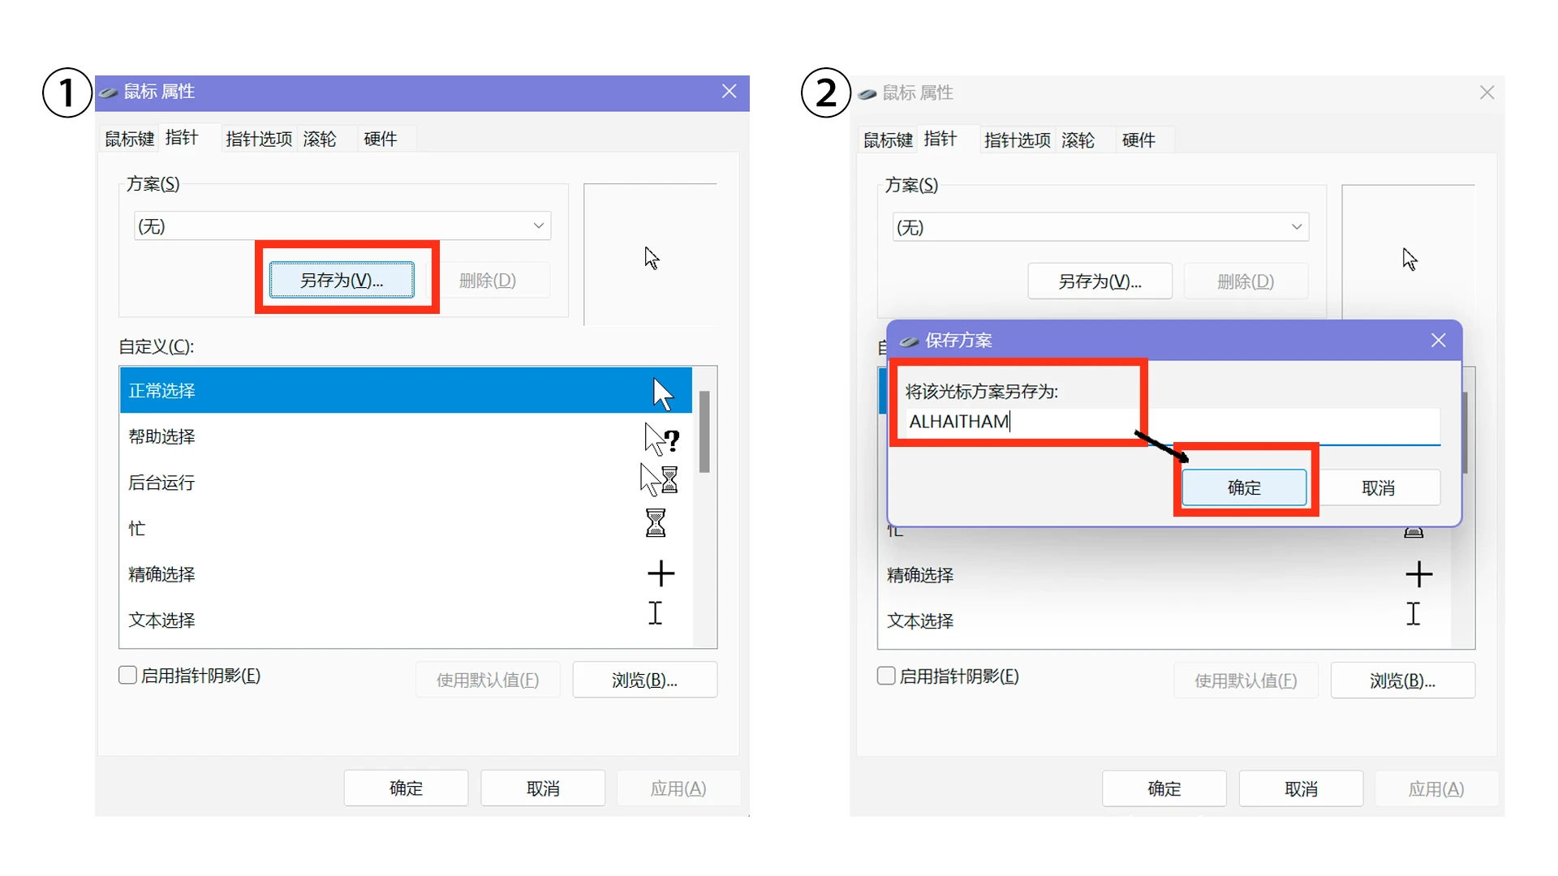This screenshot has width=1558, height=876.
Task: Confirm save scheme with 确定 button
Action: 1244,487
